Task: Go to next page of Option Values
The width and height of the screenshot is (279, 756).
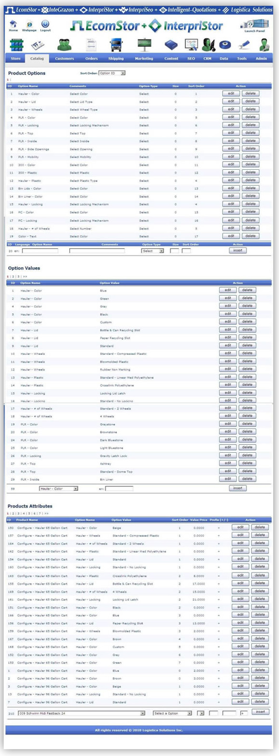Action: 25,276
